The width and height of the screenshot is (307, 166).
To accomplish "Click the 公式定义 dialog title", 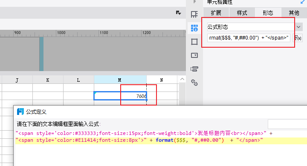I will (x=36, y=112).
